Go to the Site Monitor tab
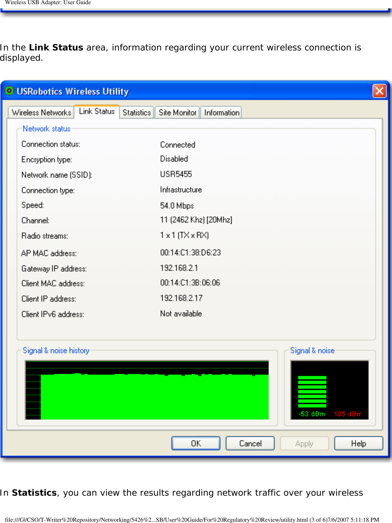The image size is (392, 523). (177, 112)
